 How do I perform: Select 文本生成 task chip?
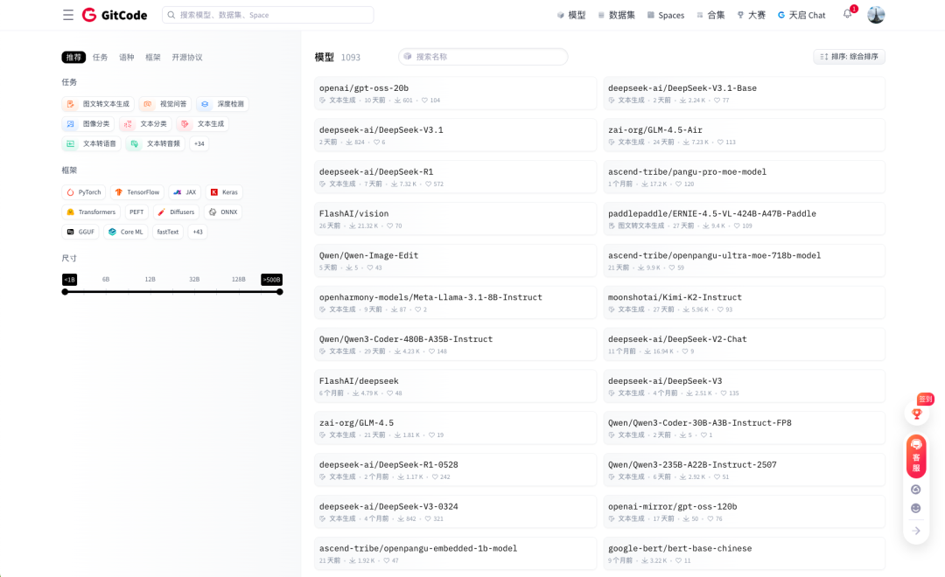202,124
